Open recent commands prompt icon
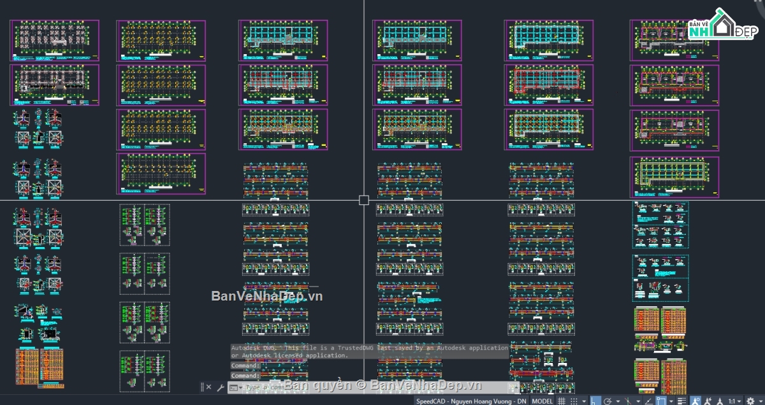This screenshot has width=765, height=405. 236,387
